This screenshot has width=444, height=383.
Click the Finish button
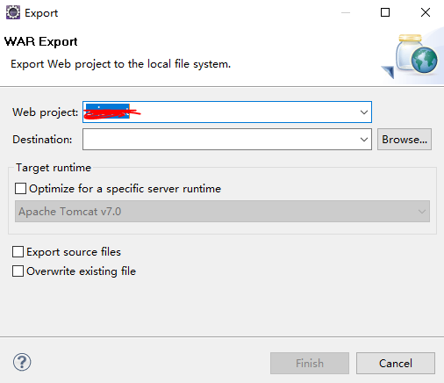310,364
